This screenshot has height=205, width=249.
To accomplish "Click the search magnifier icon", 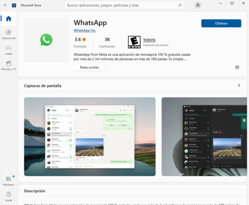I will pyautogui.click(x=180, y=5).
